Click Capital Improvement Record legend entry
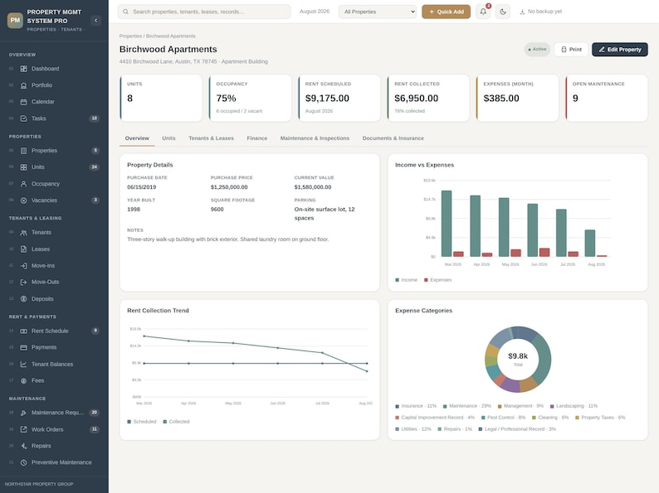 [x=435, y=418]
